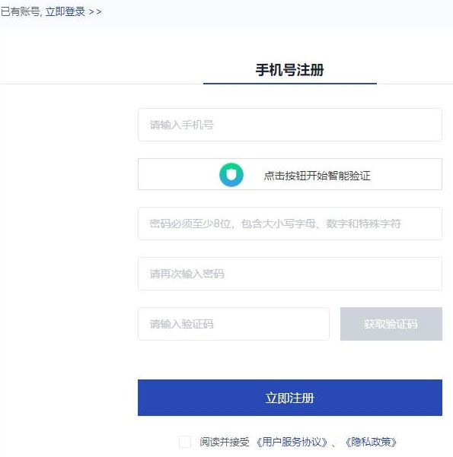Click the 立即注册 text on the blue button

tap(289, 398)
